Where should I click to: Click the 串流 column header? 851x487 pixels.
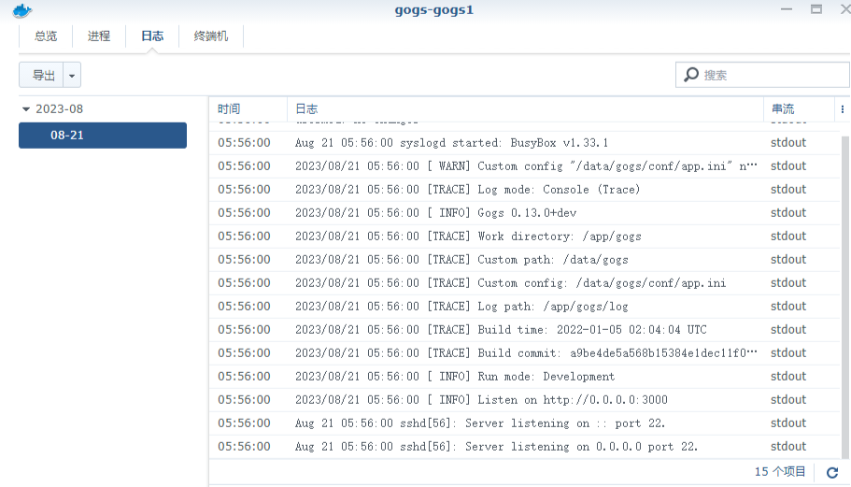(x=799, y=109)
